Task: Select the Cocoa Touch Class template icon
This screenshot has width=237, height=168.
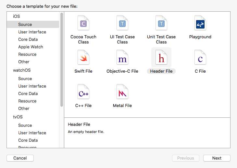Action: point(83,23)
